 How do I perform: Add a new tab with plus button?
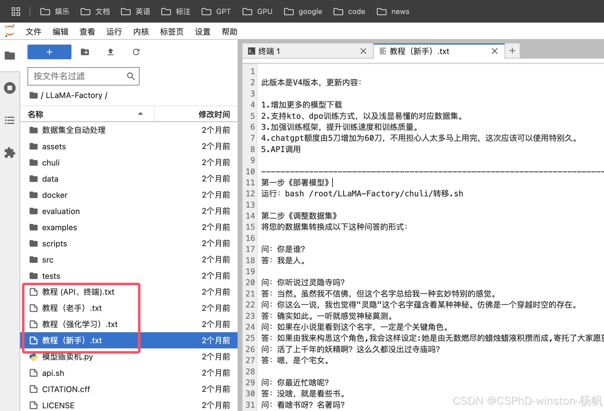coord(512,51)
